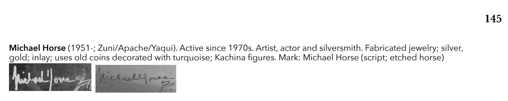Viewport: 508px width, 101px height.
Task: Open the light gray signature image
Action: click(136, 79)
